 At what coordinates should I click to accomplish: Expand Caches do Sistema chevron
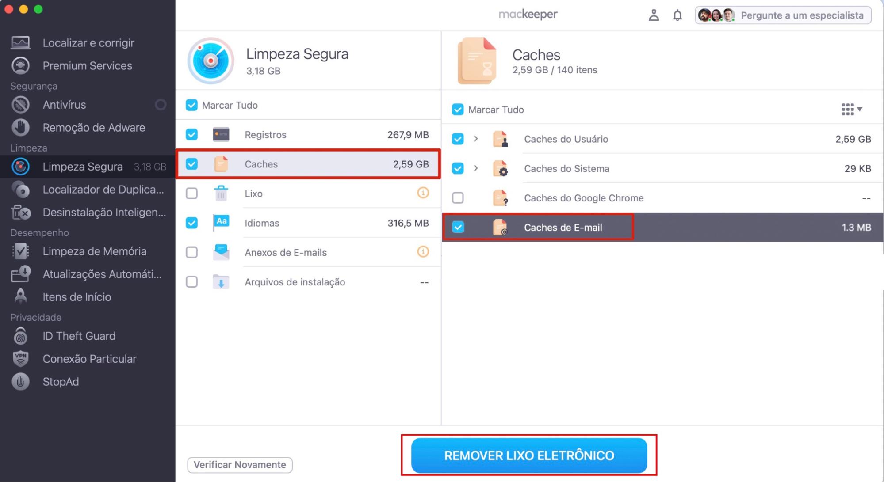point(476,168)
